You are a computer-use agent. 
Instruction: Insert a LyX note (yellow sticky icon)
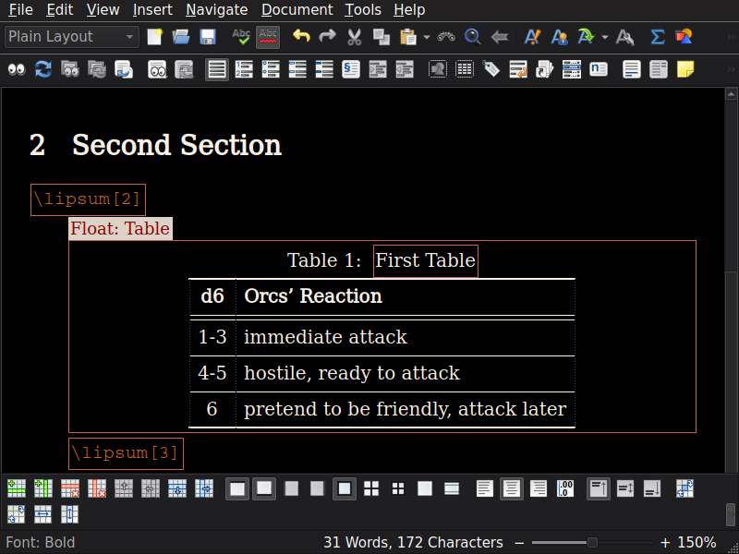684,70
